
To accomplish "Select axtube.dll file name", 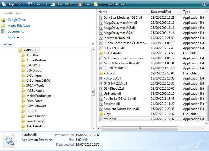I will click(110, 119).
